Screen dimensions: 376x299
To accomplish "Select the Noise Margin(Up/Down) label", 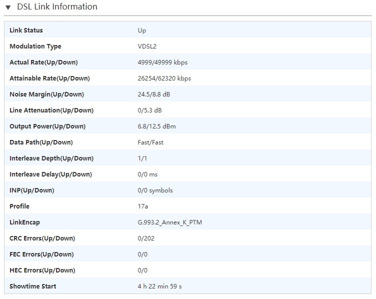I will 47,94.
